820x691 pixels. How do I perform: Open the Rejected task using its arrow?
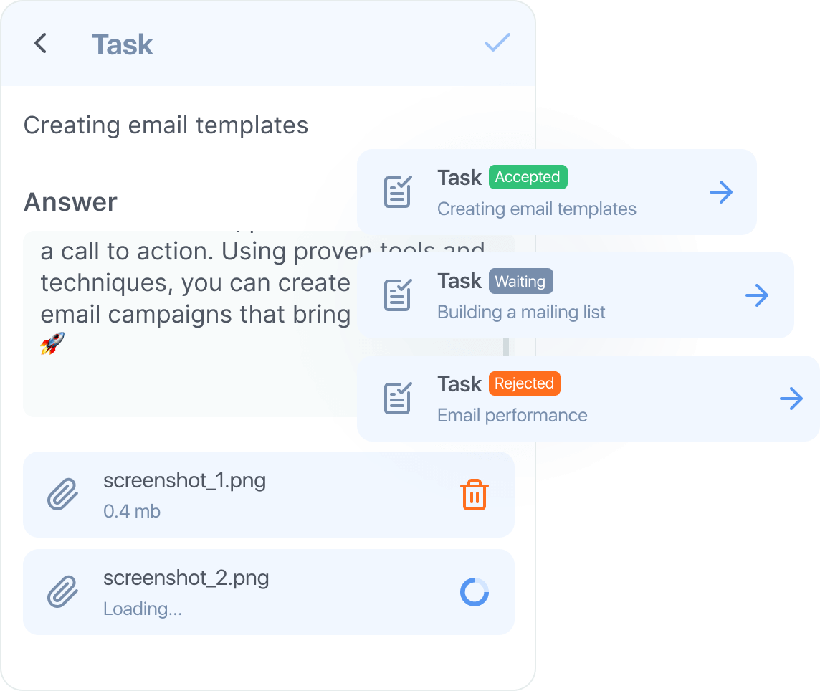(x=791, y=399)
